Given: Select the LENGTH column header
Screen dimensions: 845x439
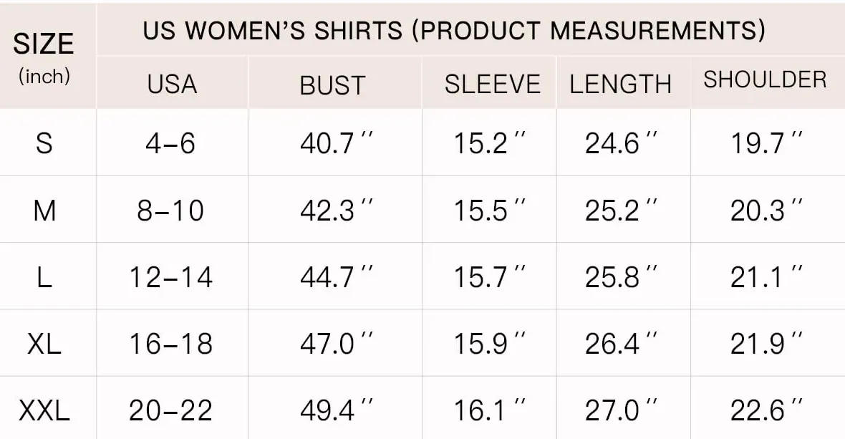Looking at the screenshot, I should point(620,85).
